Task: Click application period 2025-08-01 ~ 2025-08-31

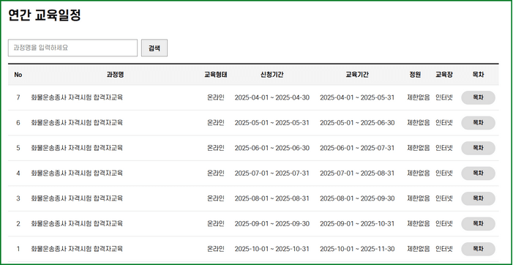Action: [x=272, y=198]
